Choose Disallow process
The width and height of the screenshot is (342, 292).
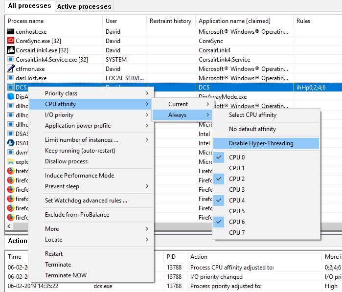(91, 161)
